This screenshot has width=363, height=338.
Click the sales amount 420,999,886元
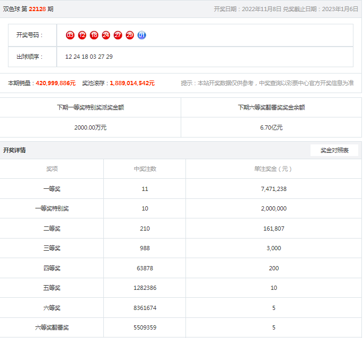click(x=56, y=83)
